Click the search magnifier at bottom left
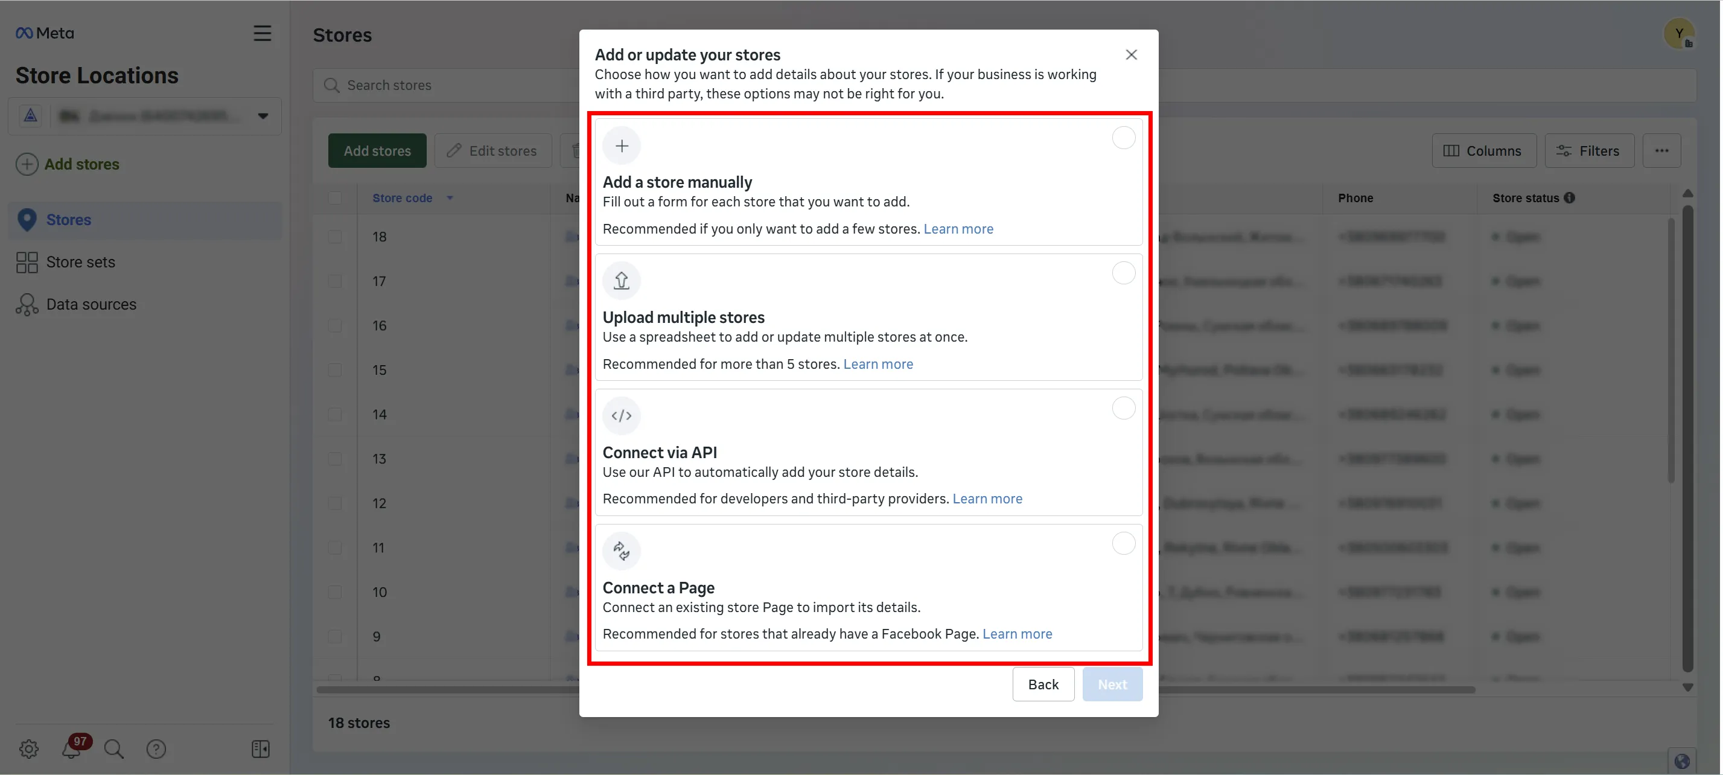This screenshot has width=1723, height=775. point(113,749)
